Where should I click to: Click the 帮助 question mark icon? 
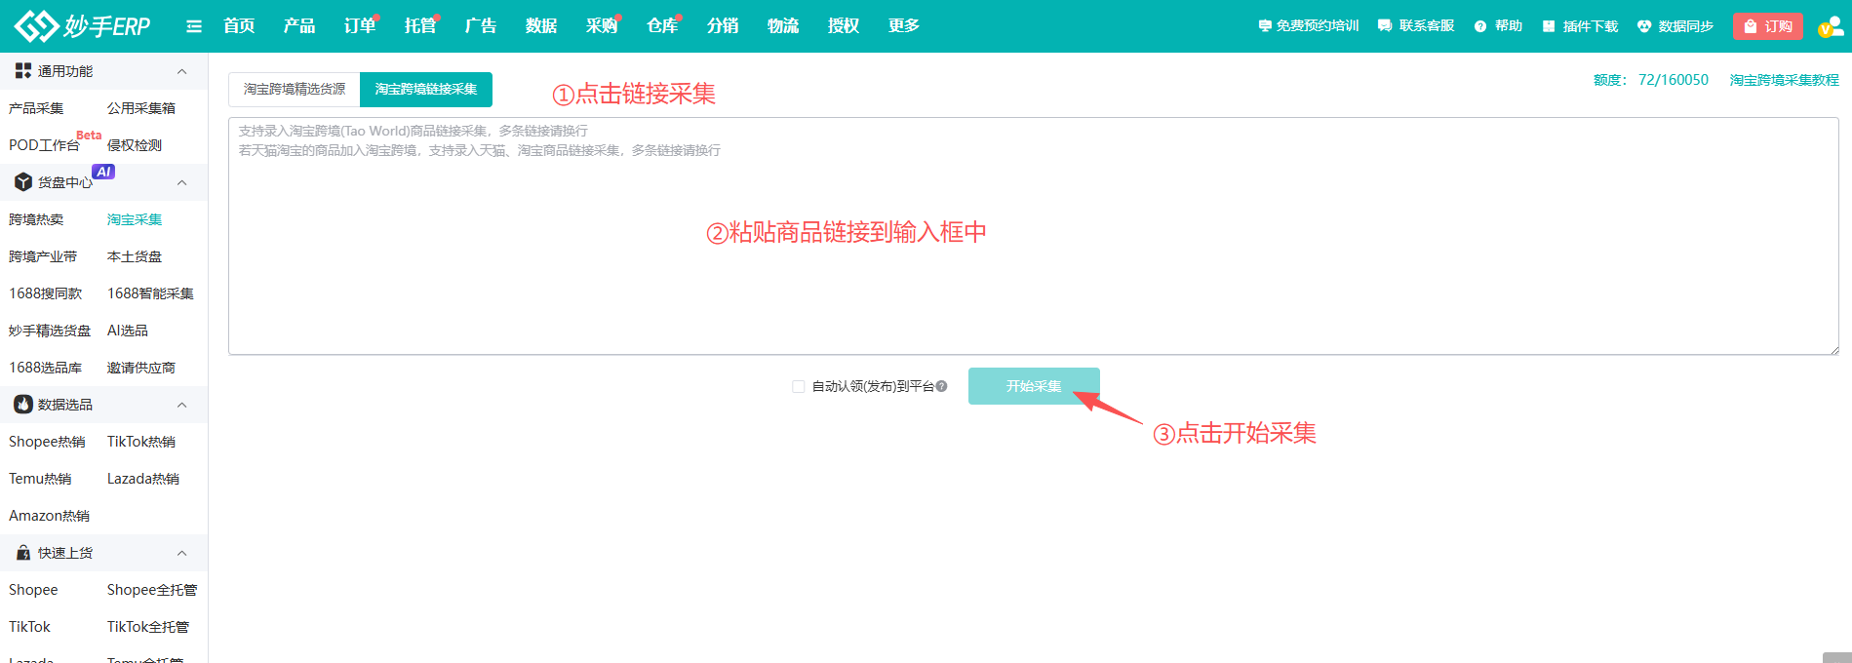tap(1480, 26)
